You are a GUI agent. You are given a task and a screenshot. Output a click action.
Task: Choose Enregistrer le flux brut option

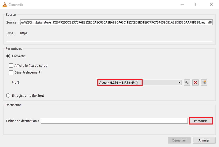coord(8,95)
